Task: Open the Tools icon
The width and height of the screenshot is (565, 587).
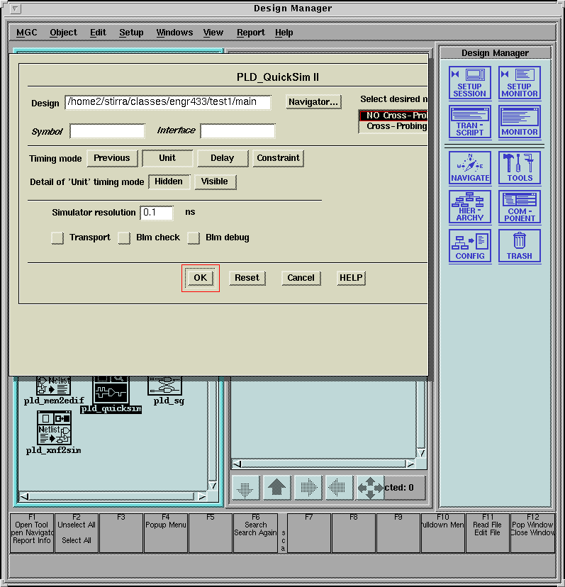Action: (520, 168)
